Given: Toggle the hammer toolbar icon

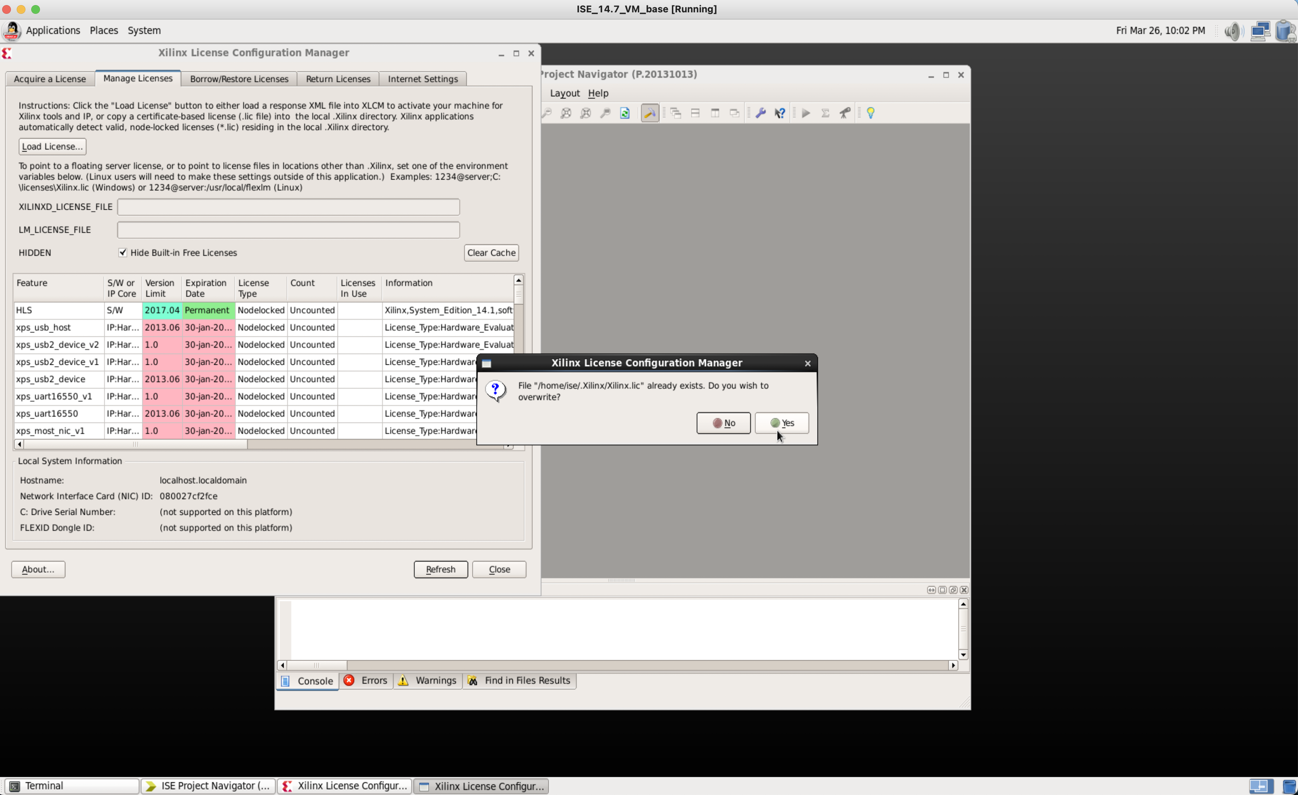Looking at the screenshot, I should point(649,113).
